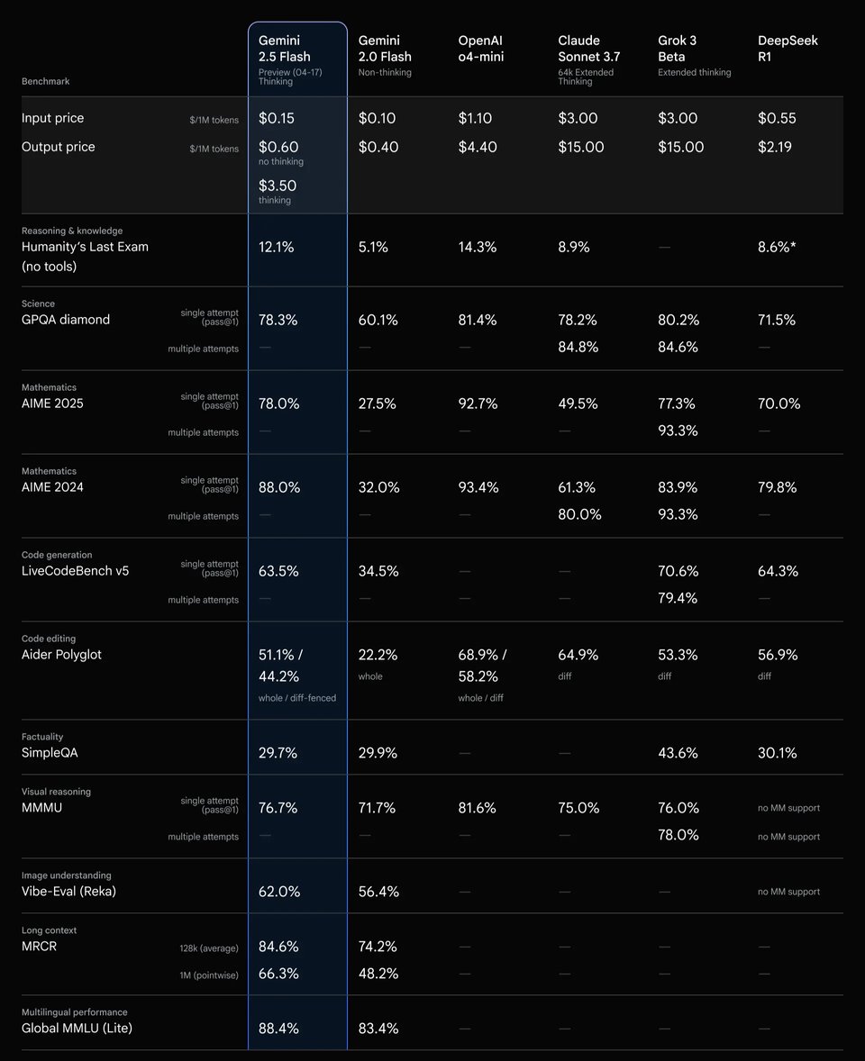Select the Vibe-Eval (Reka) label
This screenshot has height=1061, width=865.
tap(68, 892)
